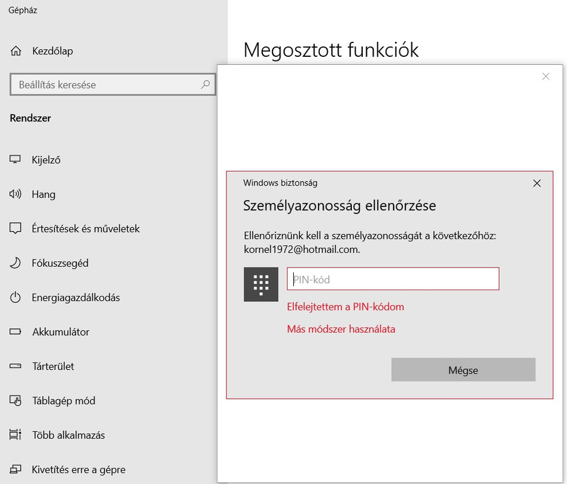Click Elfelejtettem a PIN-kódom link
The height and width of the screenshot is (484, 567).
click(345, 307)
